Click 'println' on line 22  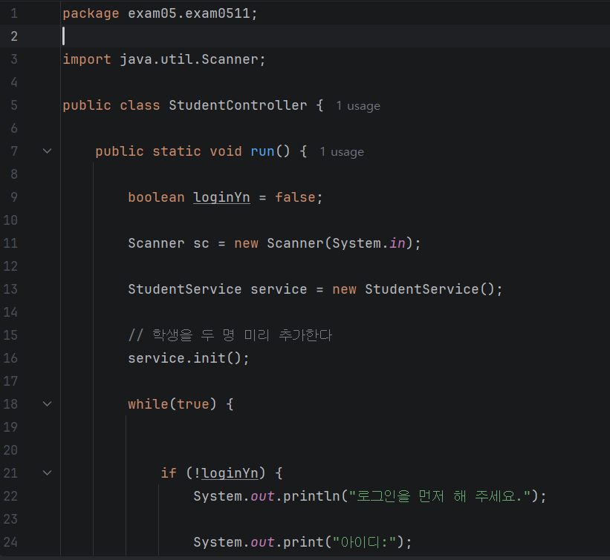click(311, 496)
